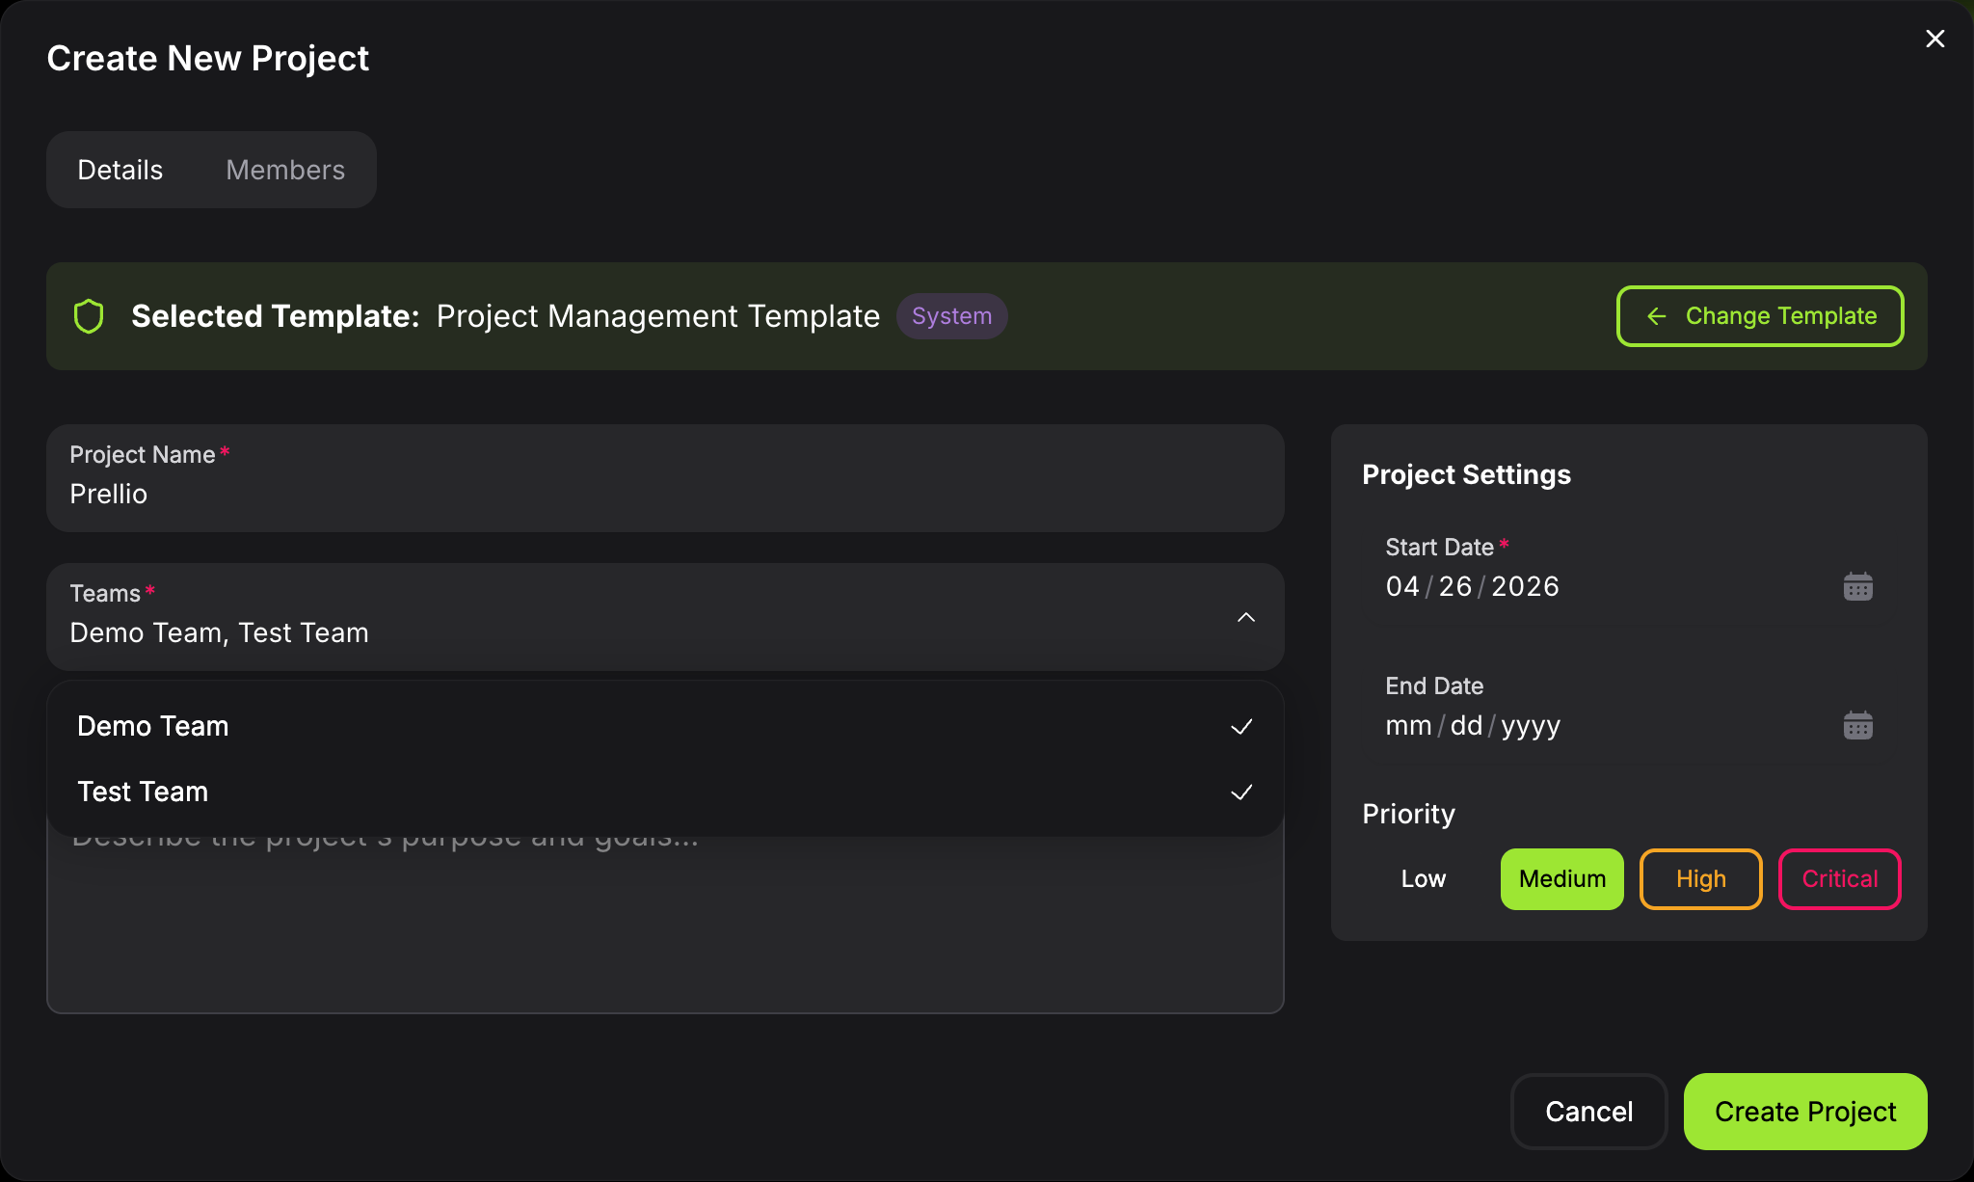Click the Priority label
1974x1182 pixels.
(x=1408, y=814)
